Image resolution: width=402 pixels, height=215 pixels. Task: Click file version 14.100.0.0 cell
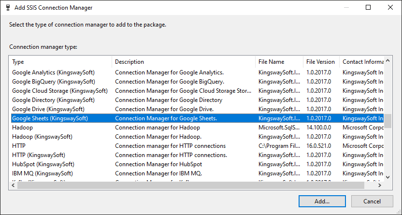pyautogui.click(x=319, y=128)
